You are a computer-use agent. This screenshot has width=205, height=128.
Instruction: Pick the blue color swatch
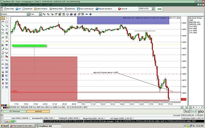coord(6,105)
